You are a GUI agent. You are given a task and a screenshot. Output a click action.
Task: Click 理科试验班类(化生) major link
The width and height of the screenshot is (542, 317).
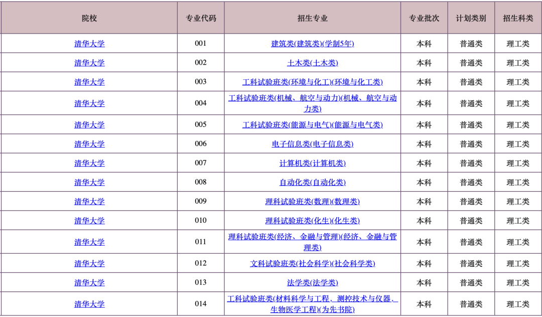coord(312,221)
